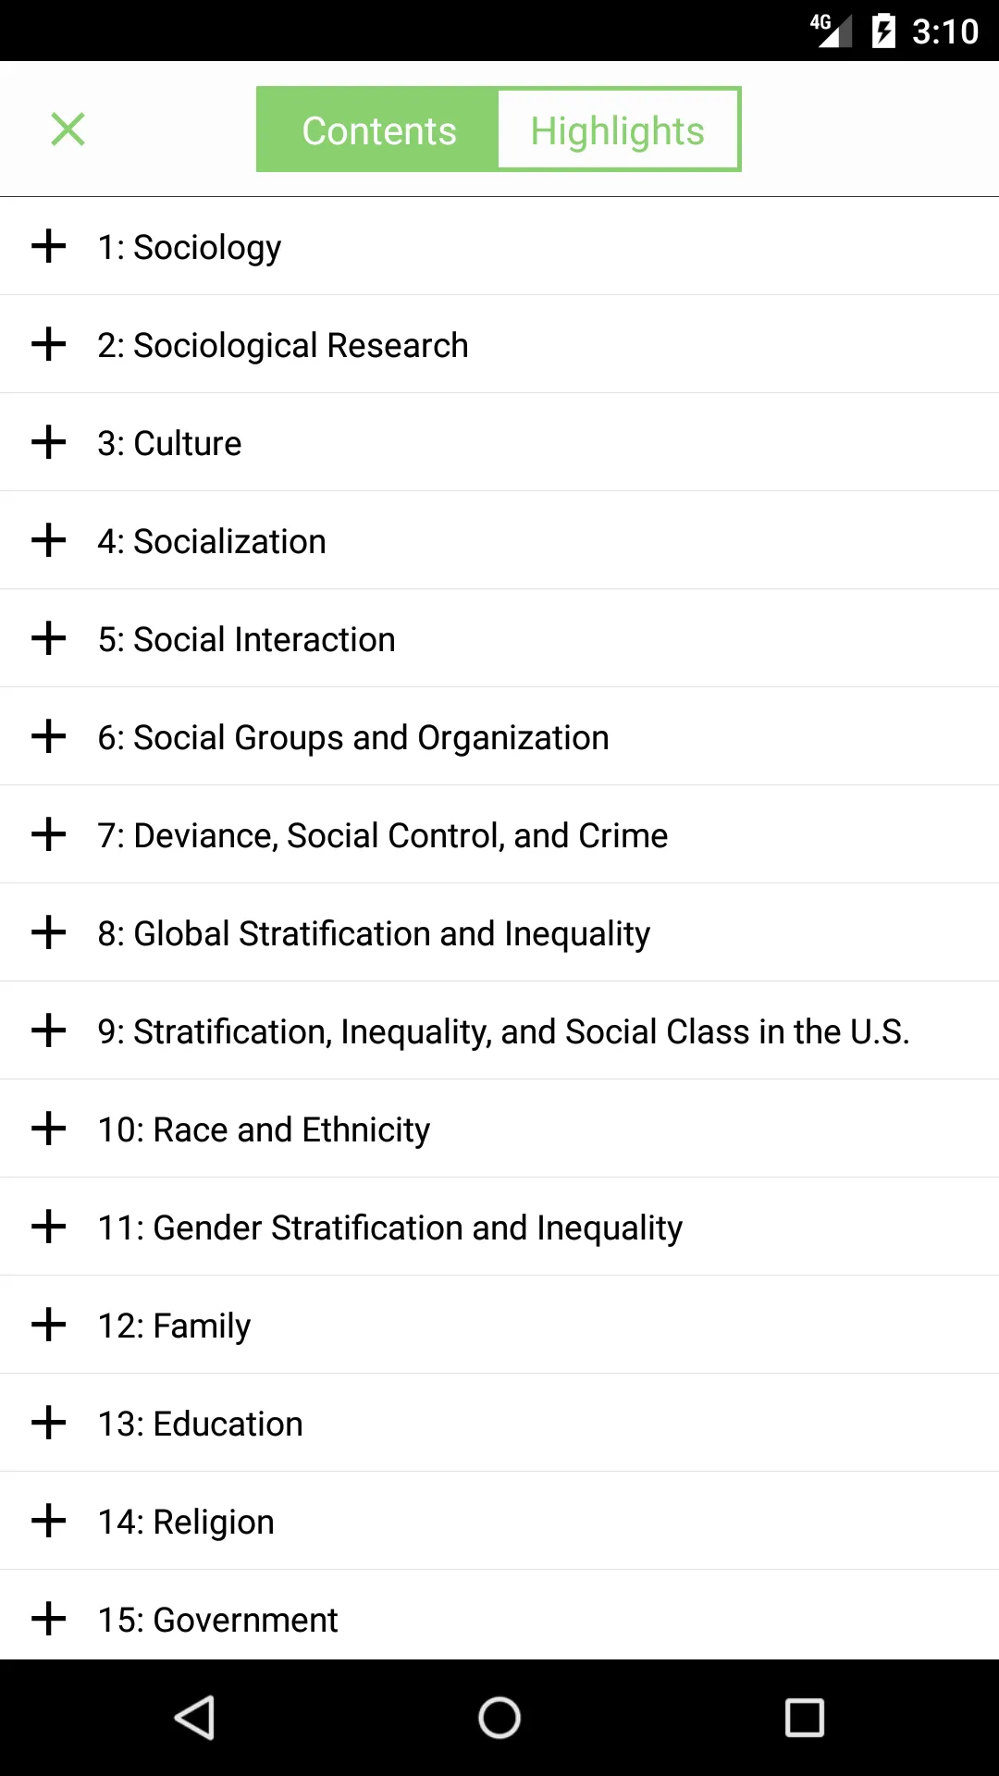Tap plus icon for Social Groups and Organization
The height and width of the screenshot is (1776, 999).
49,736
